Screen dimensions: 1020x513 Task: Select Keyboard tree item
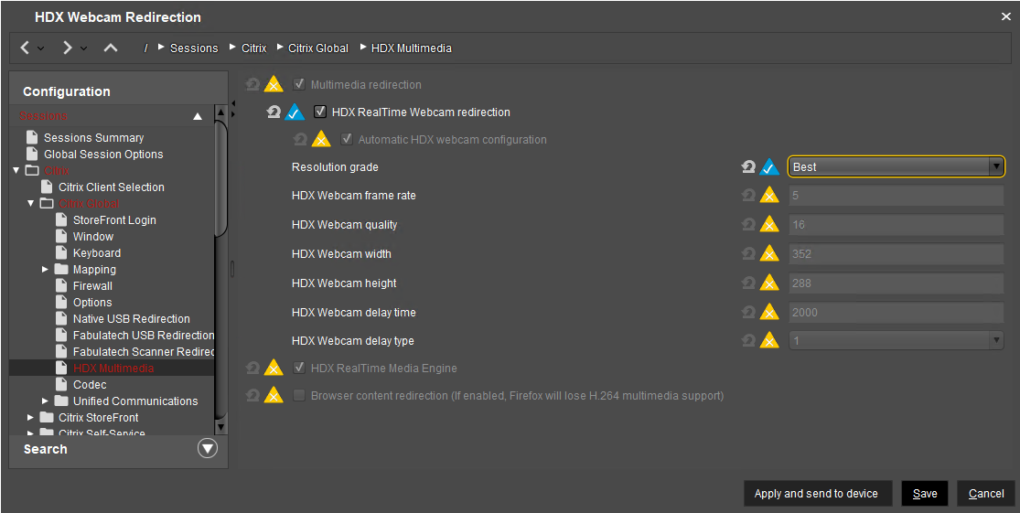97,253
